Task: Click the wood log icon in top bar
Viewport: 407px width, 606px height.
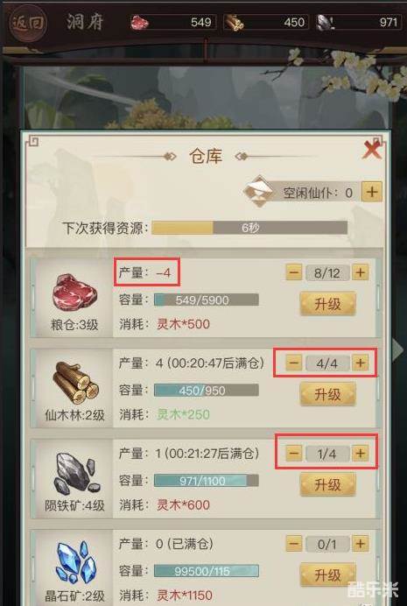Action: (234, 23)
